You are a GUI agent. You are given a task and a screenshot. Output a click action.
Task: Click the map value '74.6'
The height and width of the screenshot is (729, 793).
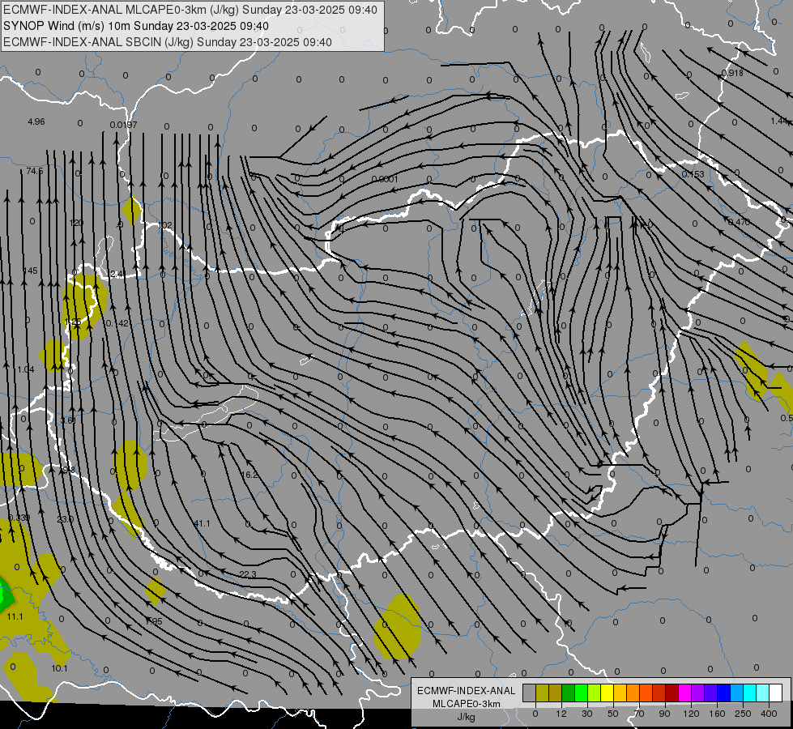click(x=35, y=172)
